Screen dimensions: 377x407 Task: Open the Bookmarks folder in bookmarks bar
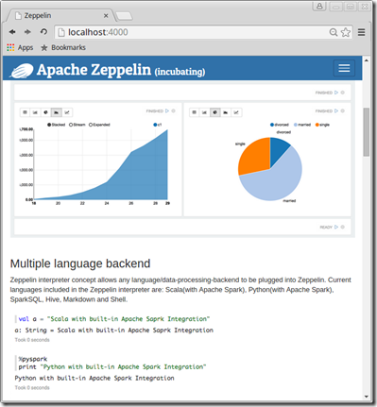tap(63, 47)
